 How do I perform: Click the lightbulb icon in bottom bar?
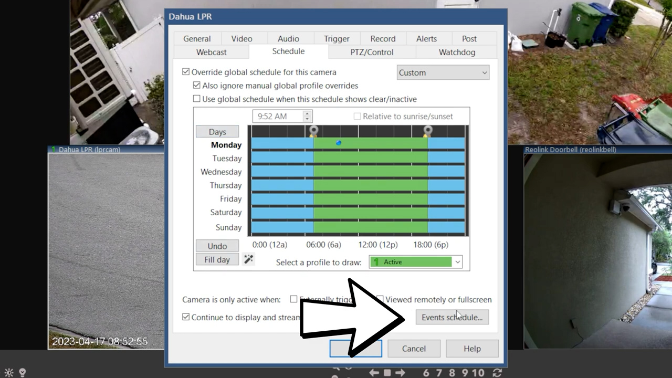tap(23, 373)
